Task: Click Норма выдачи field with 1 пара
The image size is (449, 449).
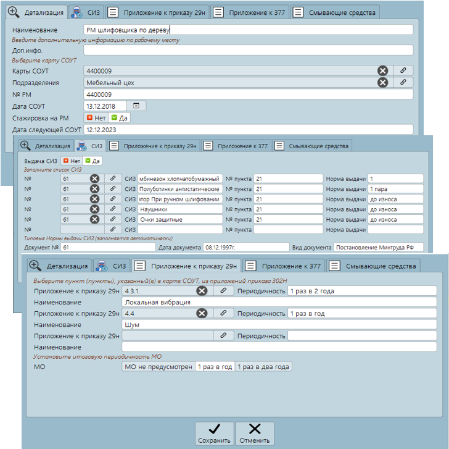Action: click(395, 189)
